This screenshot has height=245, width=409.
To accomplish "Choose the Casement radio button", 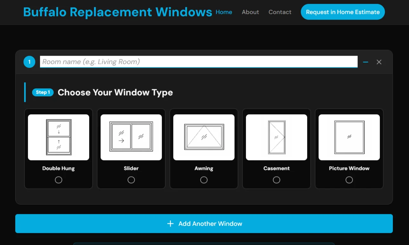I will 276,180.
